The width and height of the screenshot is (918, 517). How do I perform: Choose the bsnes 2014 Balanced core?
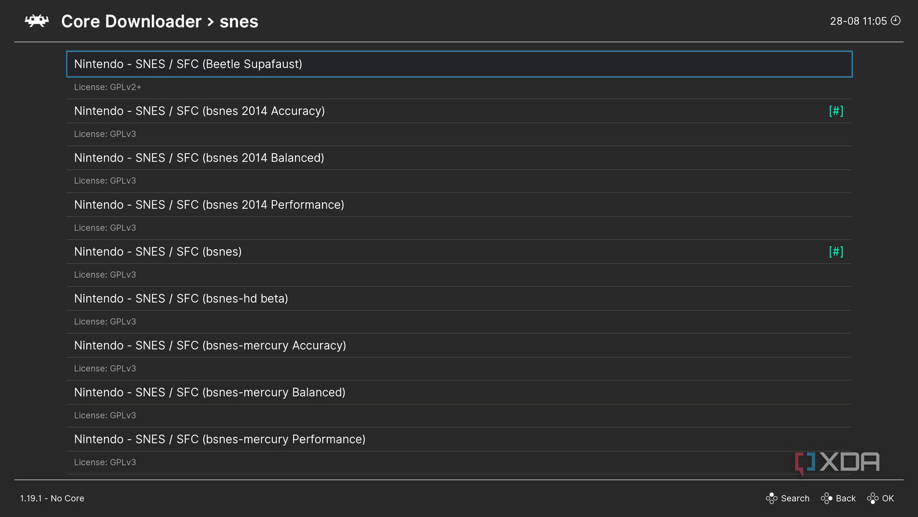459,158
